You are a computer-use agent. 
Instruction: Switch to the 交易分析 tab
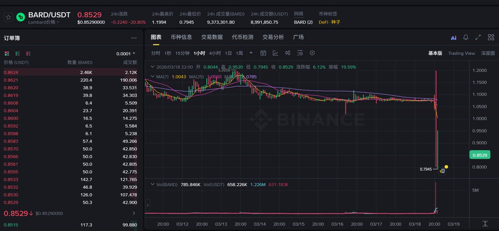(273, 37)
